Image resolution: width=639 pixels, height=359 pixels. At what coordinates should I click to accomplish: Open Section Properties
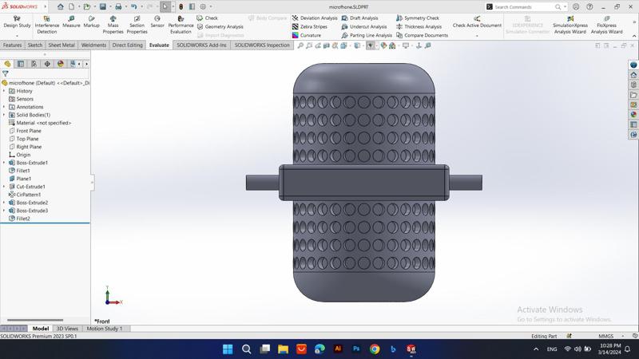[137, 25]
